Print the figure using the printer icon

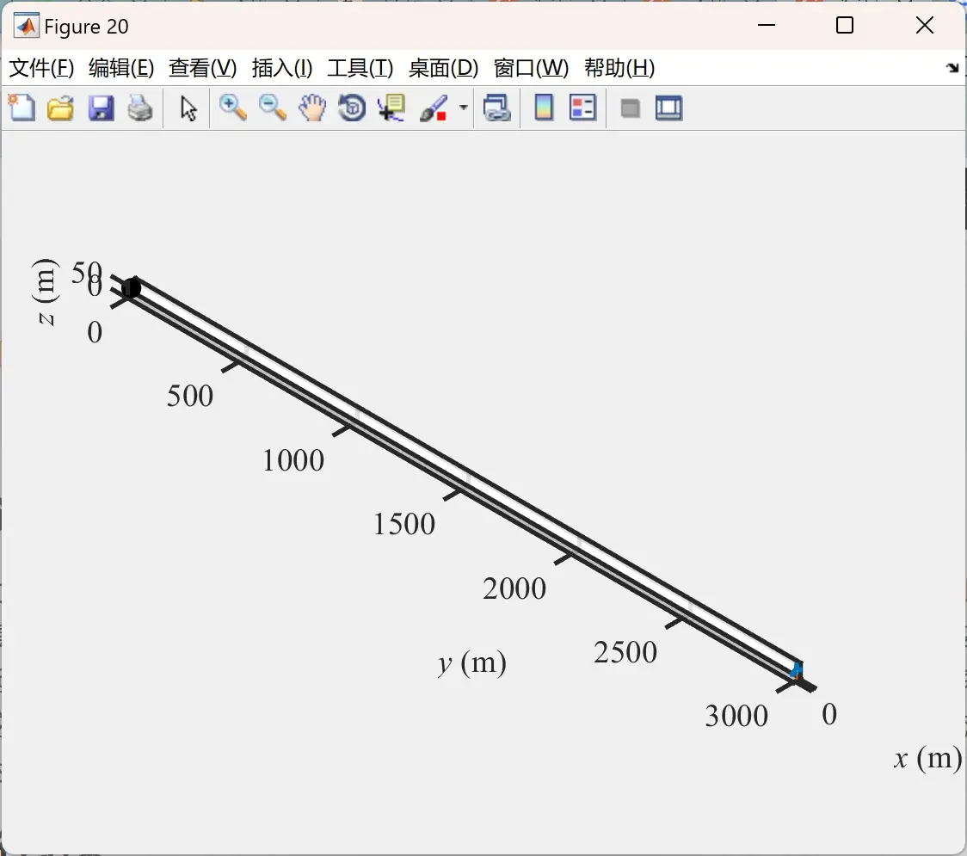tap(140, 108)
